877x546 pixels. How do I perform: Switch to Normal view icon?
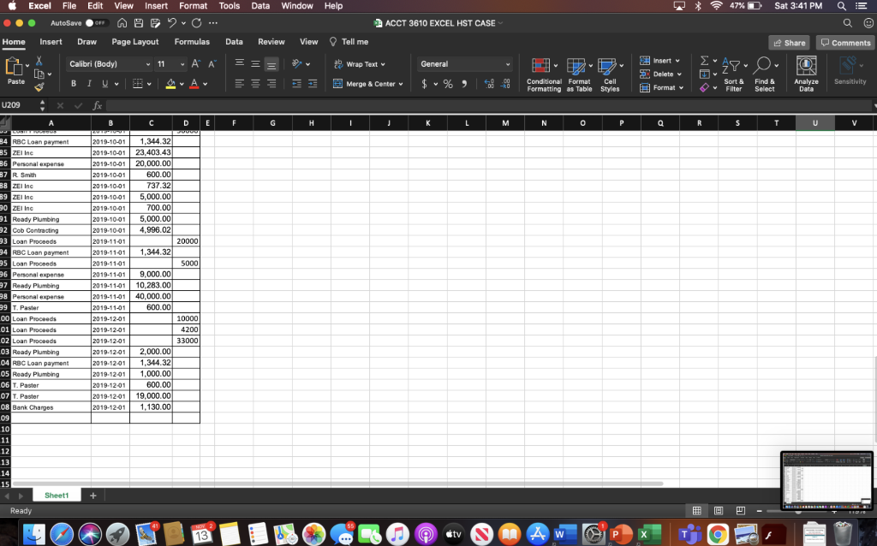(697, 511)
